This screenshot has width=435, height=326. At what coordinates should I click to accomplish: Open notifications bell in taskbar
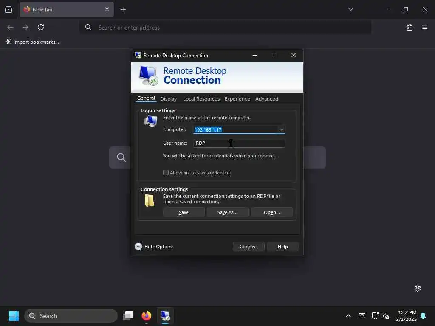click(x=423, y=316)
